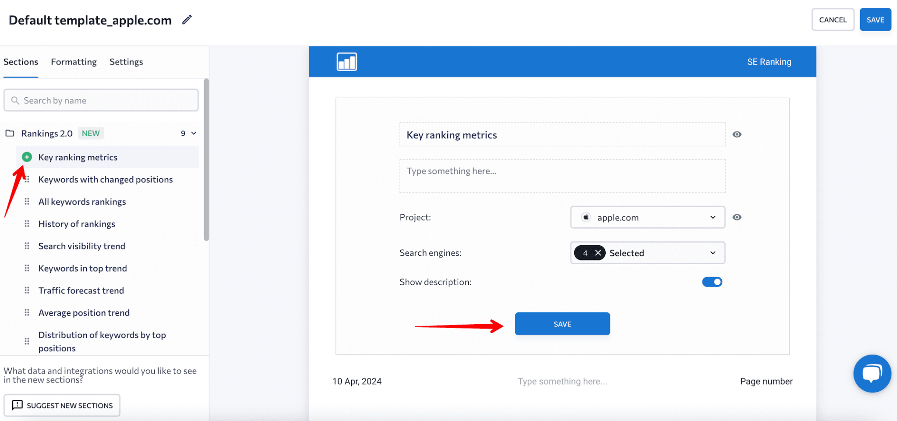Click the edit pencil next to template name
This screenshot has height=421, width=897.
pyautogui.click(x=187, y=20)
